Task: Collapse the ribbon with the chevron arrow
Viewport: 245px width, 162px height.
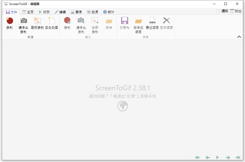Action: tap(239, 37)
